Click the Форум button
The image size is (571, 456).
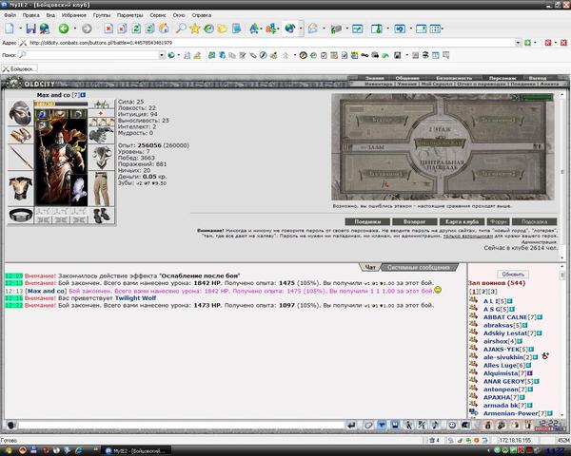pyautogui.click(x=498, y=221)
